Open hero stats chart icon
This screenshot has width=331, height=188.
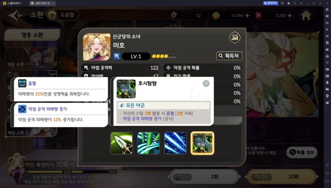tap(235, 37)
